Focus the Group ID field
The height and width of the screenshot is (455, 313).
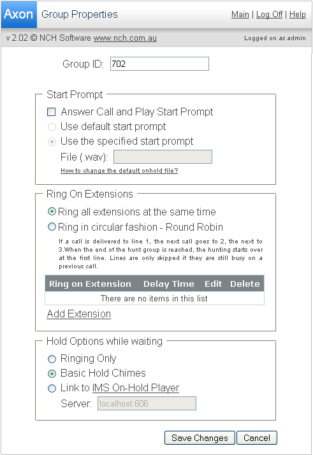159,64
